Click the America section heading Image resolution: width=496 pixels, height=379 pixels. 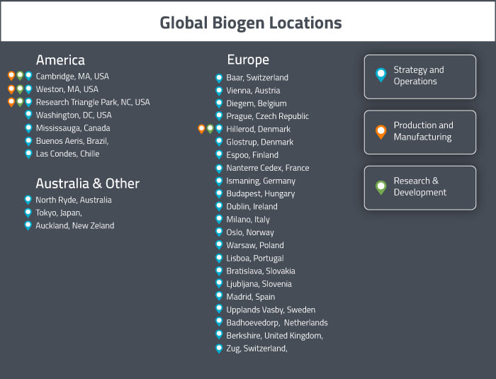[60, 60]
